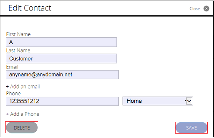Click the round X close icon

tap(206, 8)
